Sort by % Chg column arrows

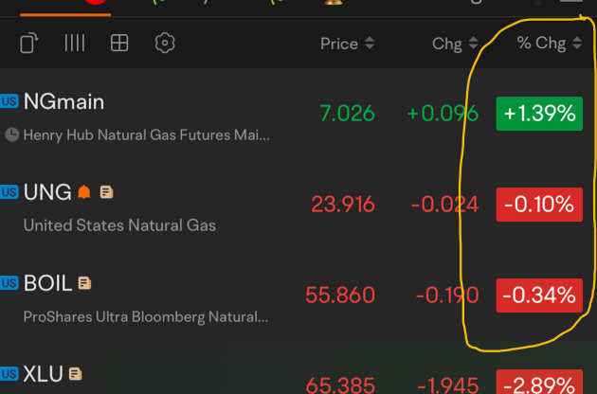click(x=577, y=43)
